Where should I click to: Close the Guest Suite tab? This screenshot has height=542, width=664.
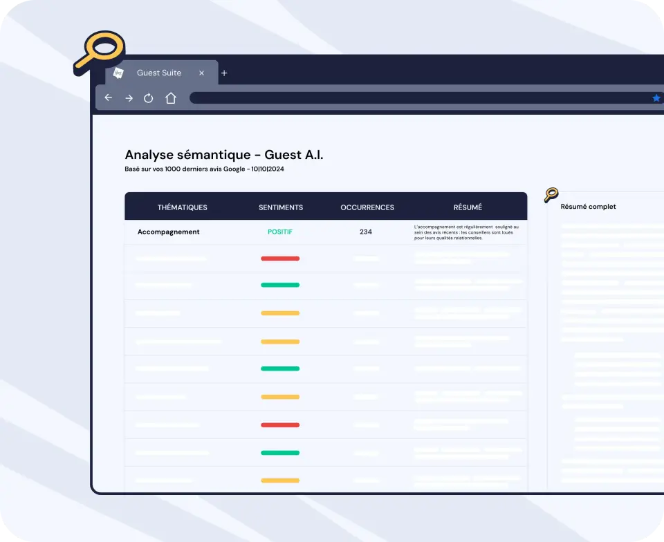[x=201, y=73]
